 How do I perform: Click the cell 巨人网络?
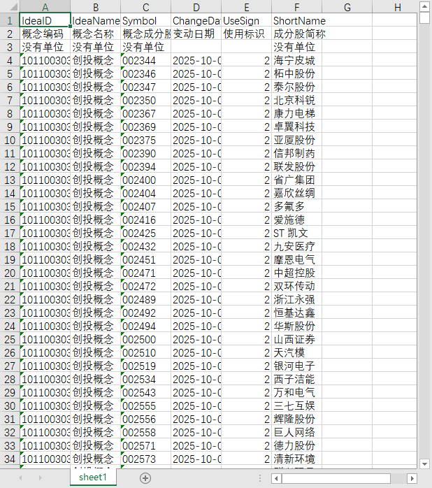pyautogui.click(x=296, y=432)
